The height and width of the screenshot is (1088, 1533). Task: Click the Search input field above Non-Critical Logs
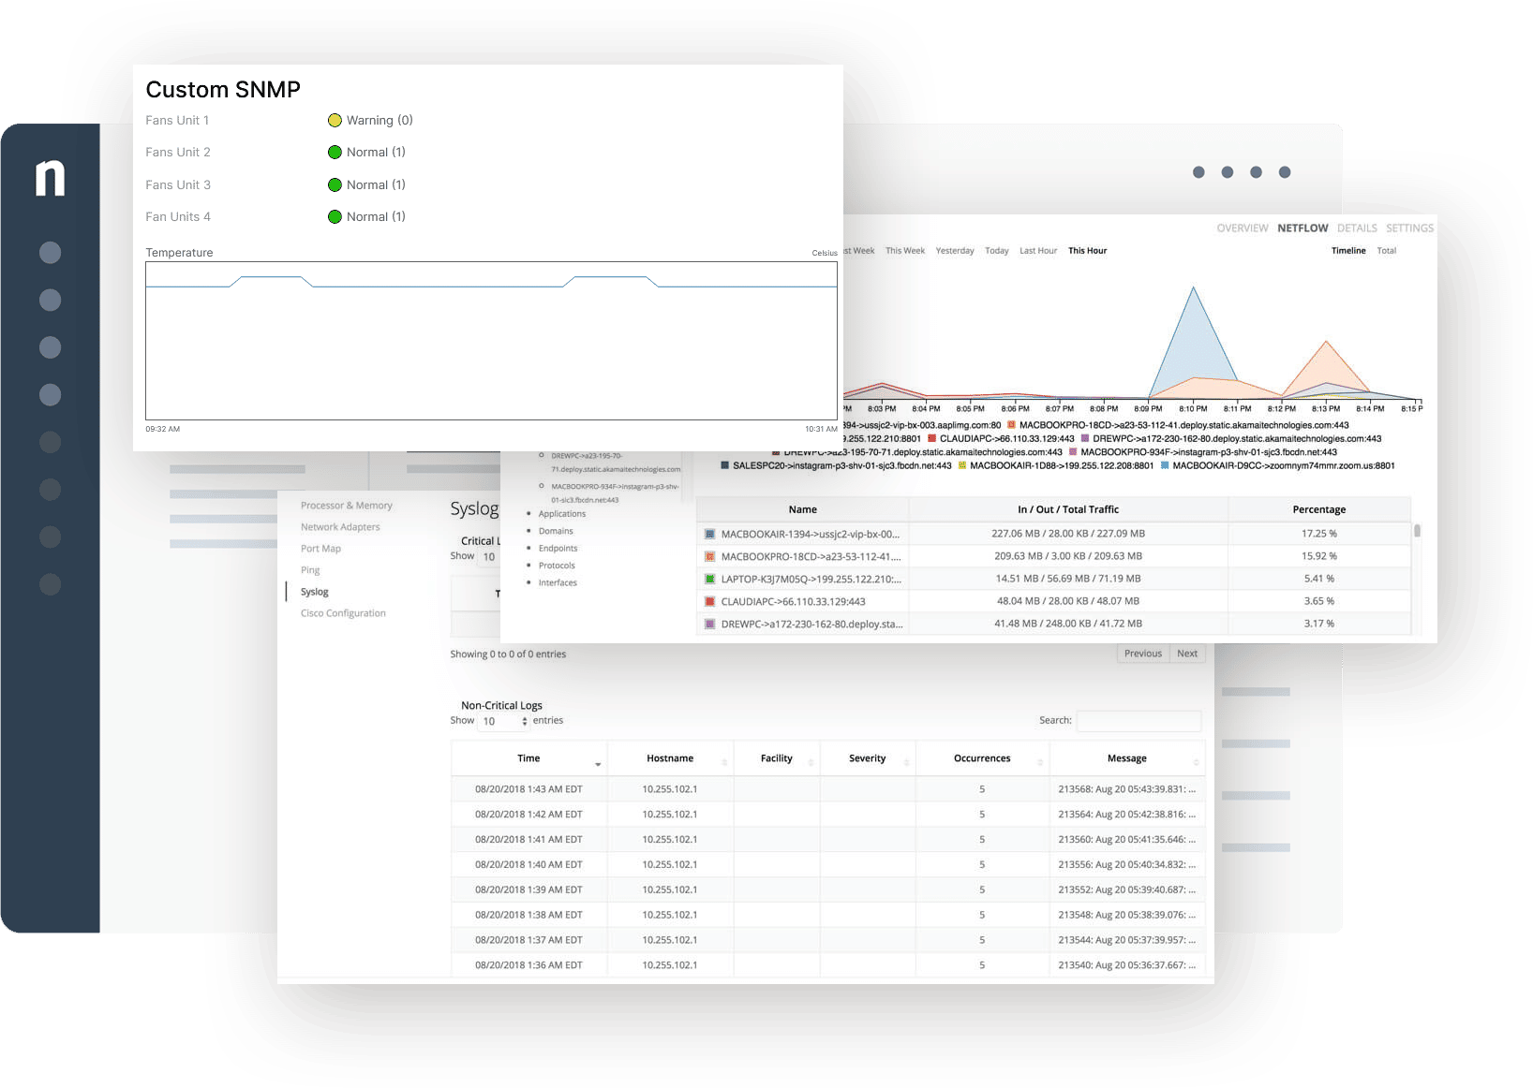1139,721
